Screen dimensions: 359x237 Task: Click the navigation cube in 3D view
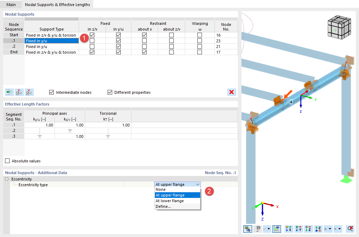(339, 27)
